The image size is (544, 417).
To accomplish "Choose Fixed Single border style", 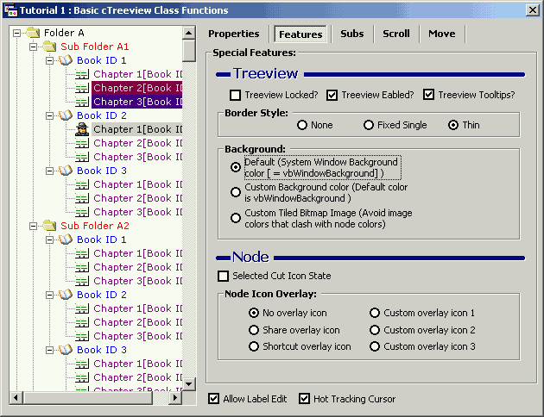I will (x=369, y=125).
